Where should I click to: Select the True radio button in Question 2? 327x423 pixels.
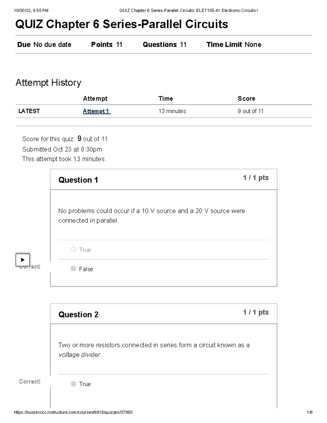point(73,384)
